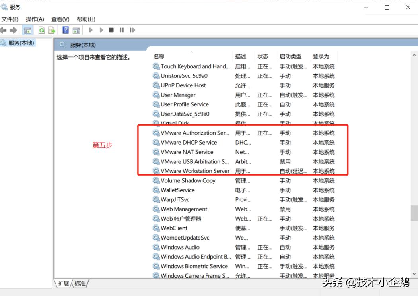The image size is (418, 296).
Task: Open help via the blue question mark icon
Action: pos(65,30)
